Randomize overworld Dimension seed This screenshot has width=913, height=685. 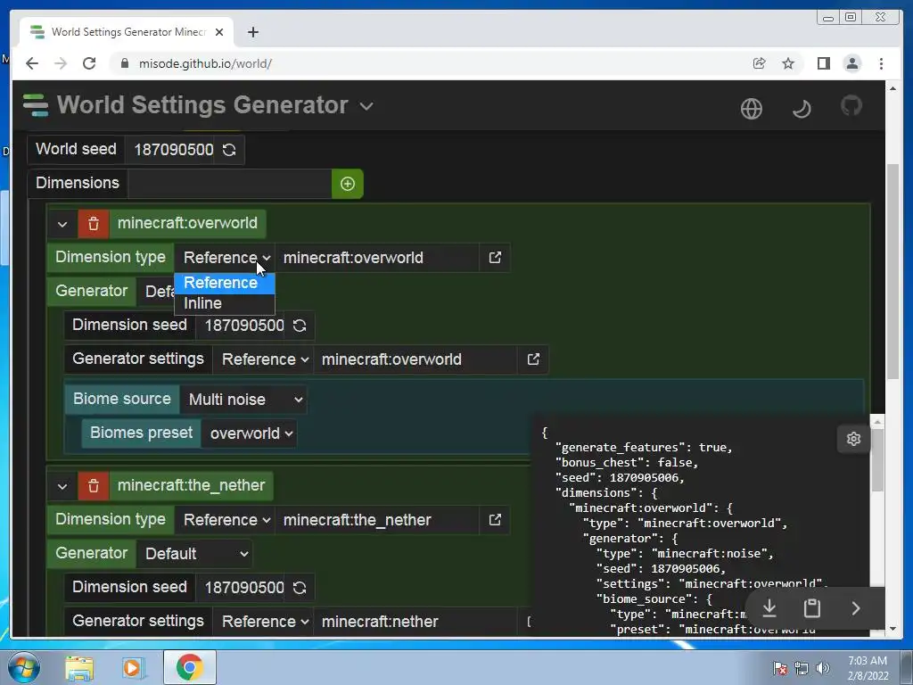pyautogui.click(x=300, y=326)
